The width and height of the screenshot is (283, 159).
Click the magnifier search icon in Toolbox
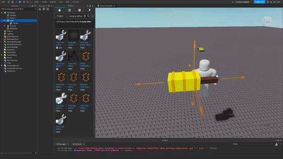[x=88, y=16]
